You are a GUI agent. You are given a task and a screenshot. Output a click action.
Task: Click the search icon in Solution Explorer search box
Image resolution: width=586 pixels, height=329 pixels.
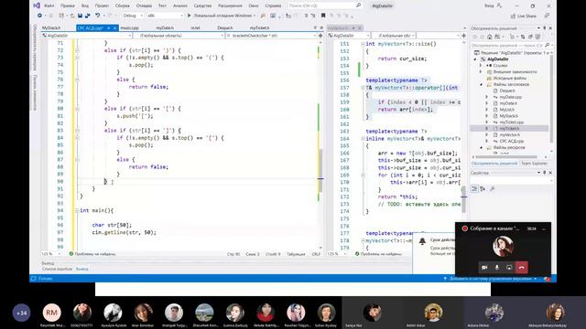[x=547, y=45]
